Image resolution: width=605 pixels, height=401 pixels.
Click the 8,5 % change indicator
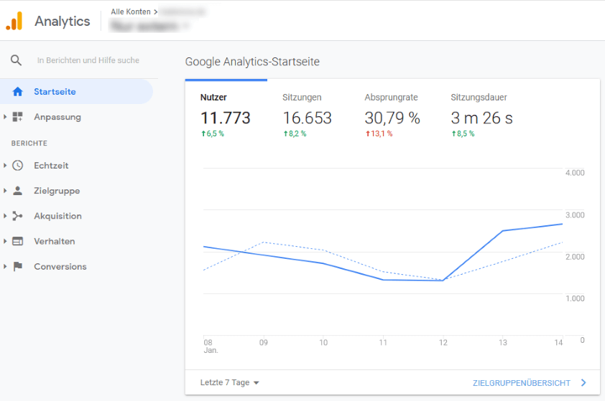click(x=463, y=133)
